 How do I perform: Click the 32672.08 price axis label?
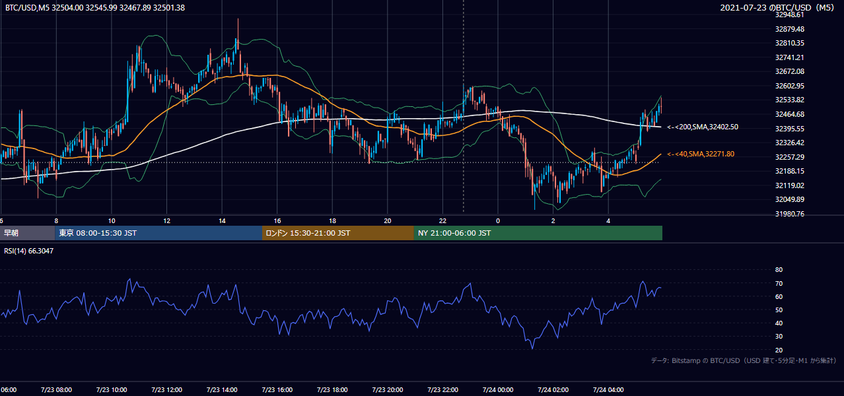[x=790, y=71]
